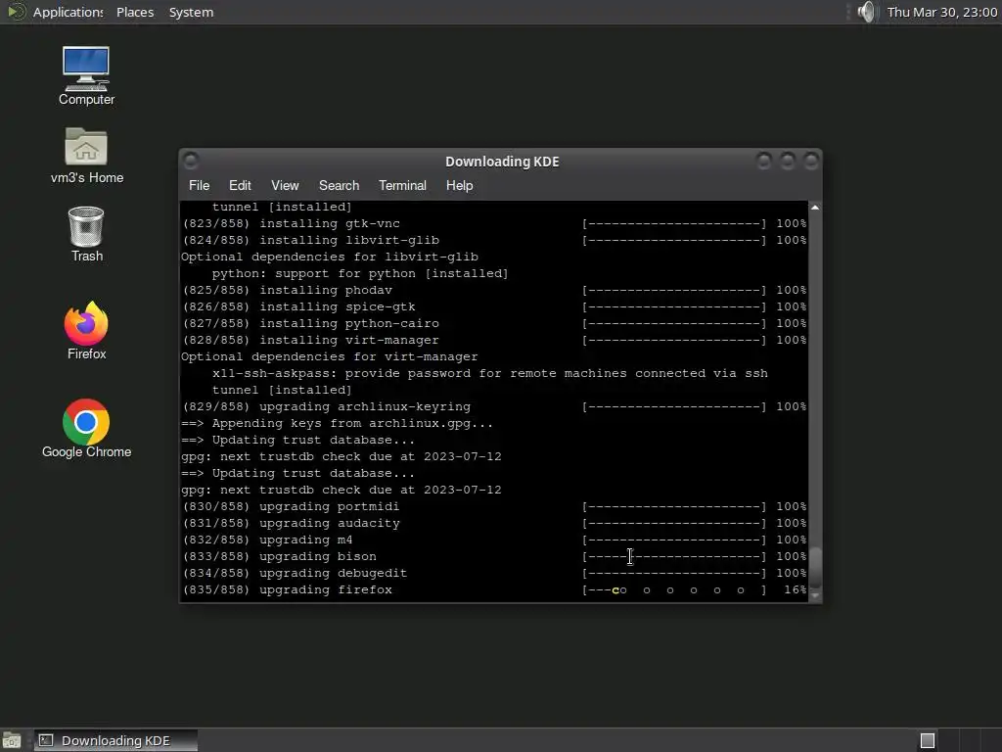The width and height of the screenshot is (1002, 752).
Task: Click the text '(829/858) upgrading archlinux-keyring'
Action: coord(327,406)
